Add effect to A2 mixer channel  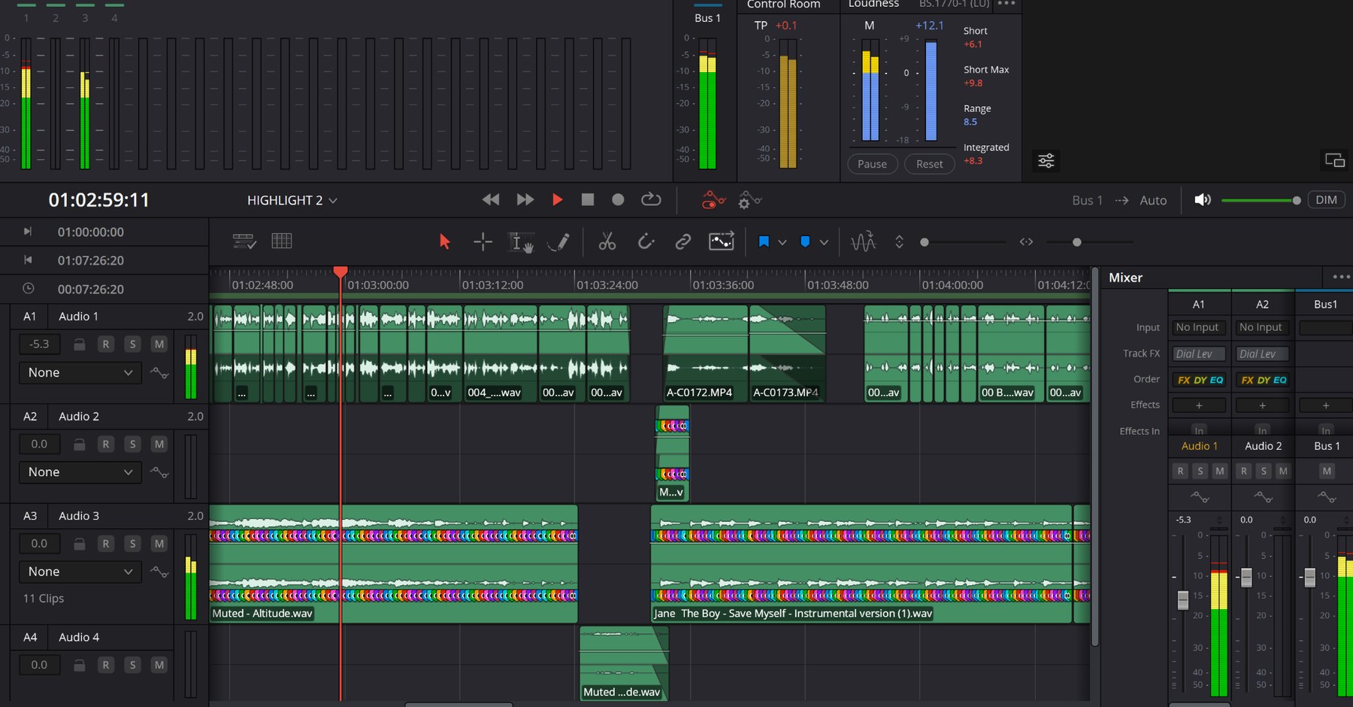coord(1262,405)
